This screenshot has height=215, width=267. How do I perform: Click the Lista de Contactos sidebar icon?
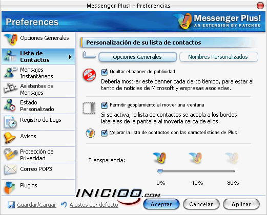(10, 56)
